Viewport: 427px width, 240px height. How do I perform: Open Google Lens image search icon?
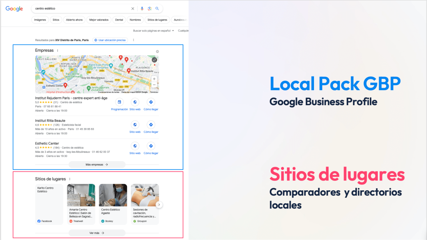[150, 8]
